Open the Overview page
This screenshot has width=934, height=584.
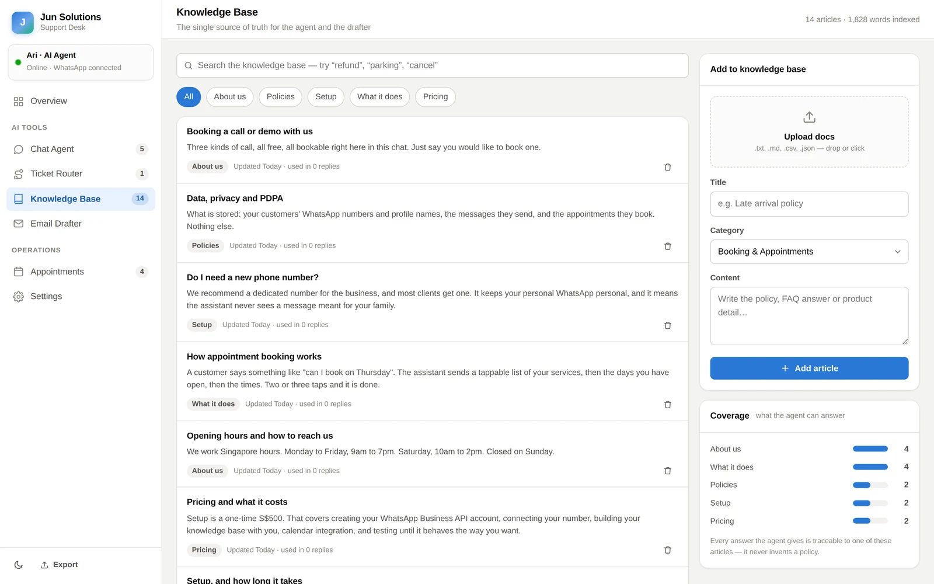click(x=81, y=102)
